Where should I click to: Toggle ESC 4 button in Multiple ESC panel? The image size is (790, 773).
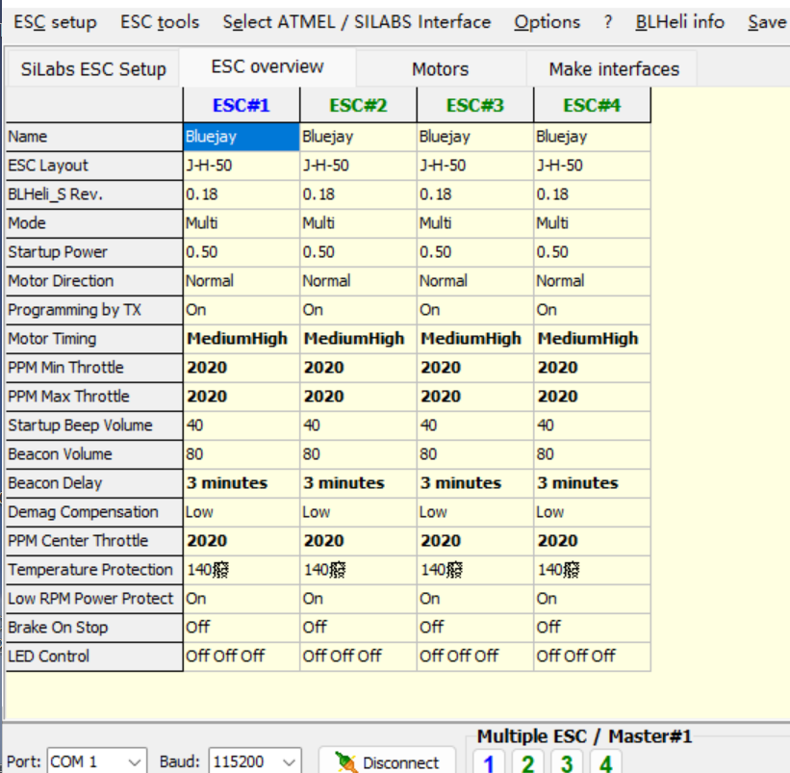click(x=605, y=763)
